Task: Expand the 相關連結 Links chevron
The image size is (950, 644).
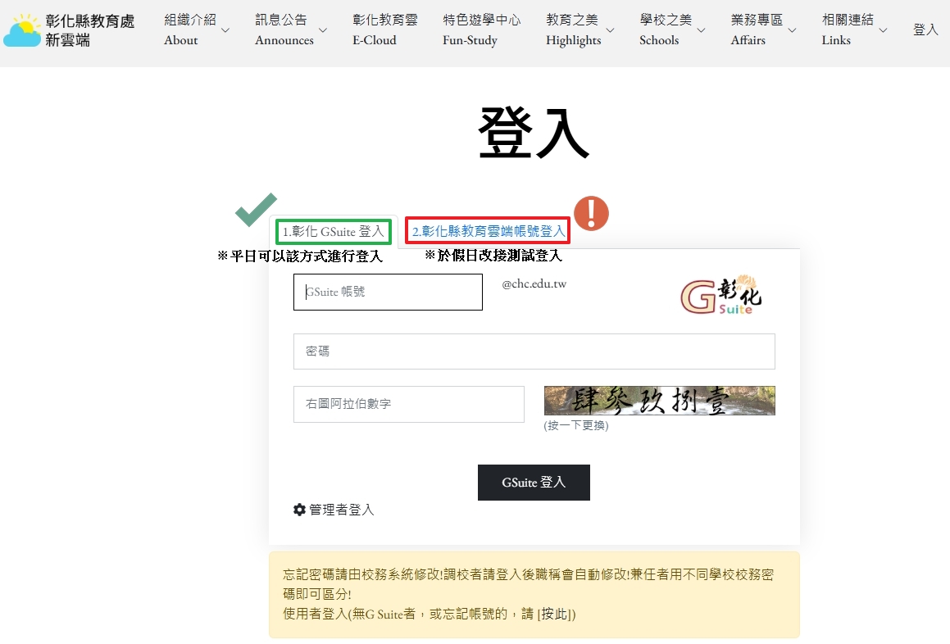Action: pos(883,30)
